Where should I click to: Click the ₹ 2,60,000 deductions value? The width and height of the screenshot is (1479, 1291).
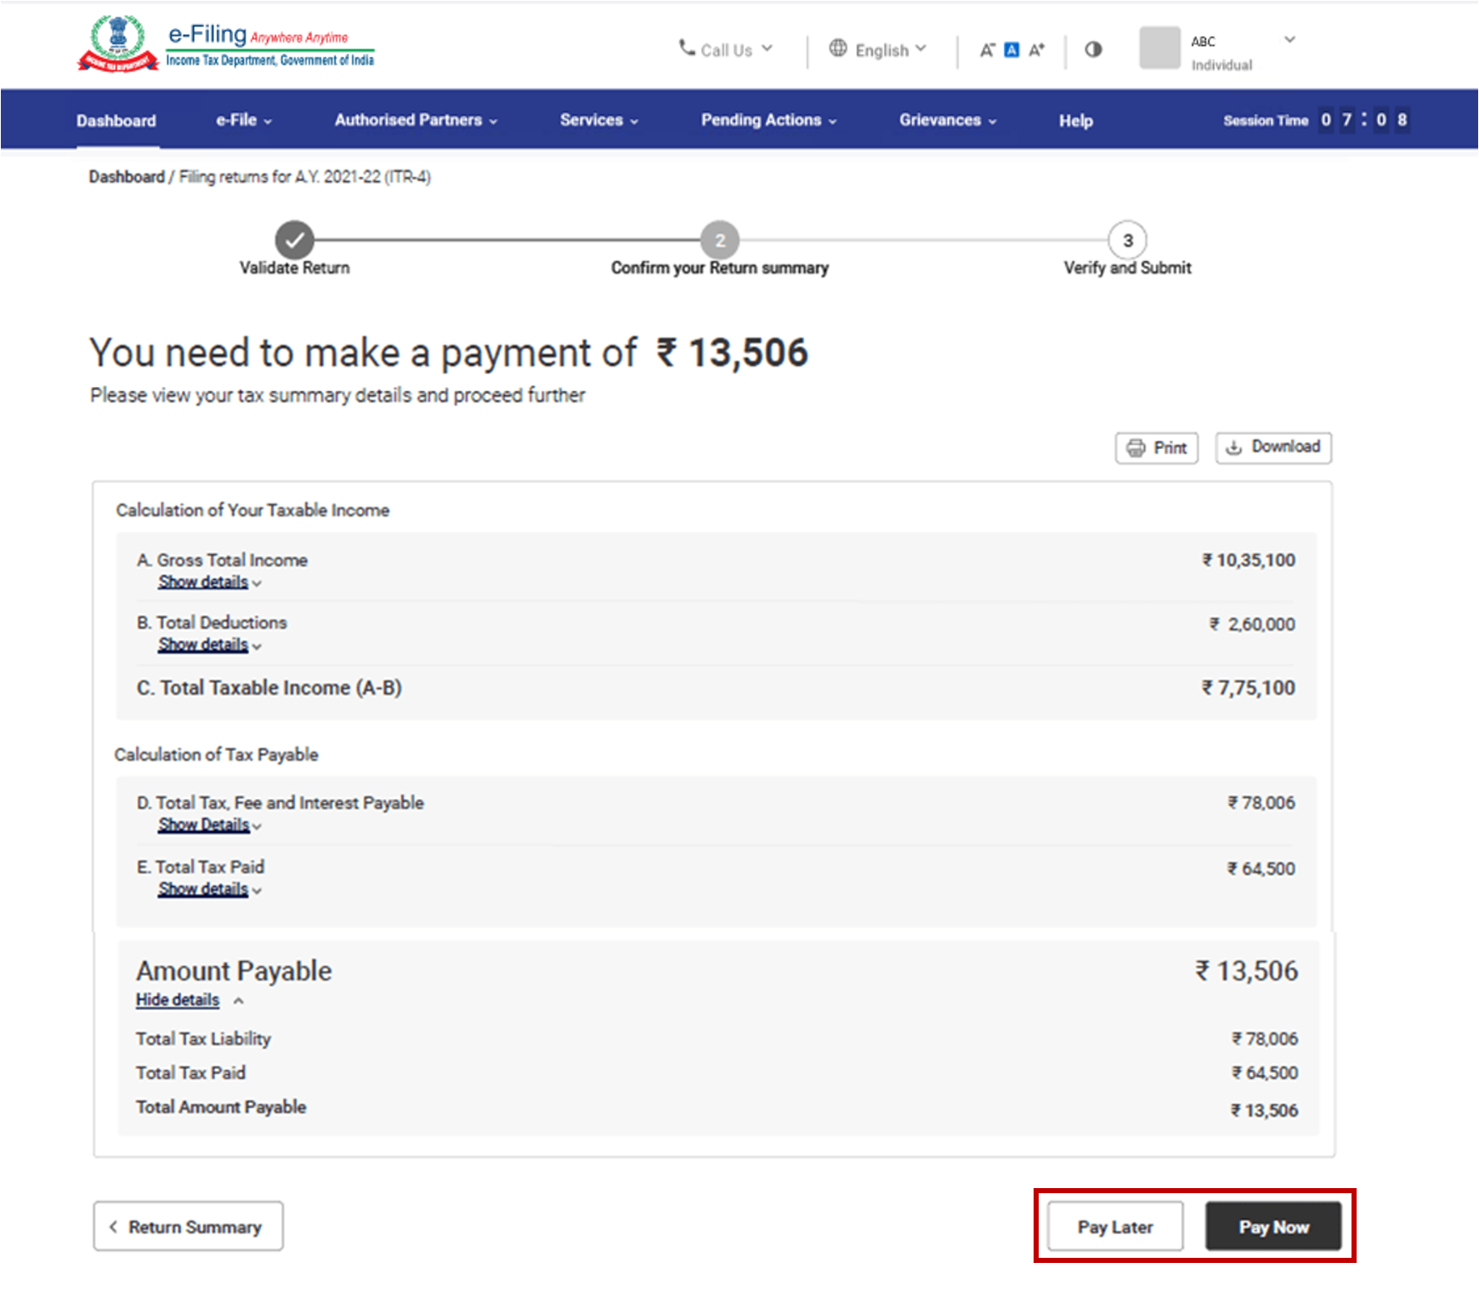(1252, 624)
